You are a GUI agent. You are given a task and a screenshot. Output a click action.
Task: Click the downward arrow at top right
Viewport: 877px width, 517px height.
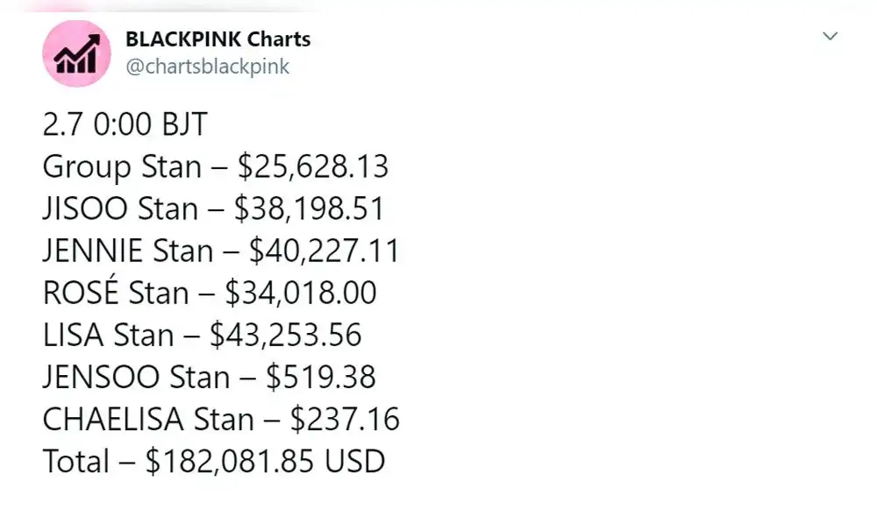click(x=830, y=37)
